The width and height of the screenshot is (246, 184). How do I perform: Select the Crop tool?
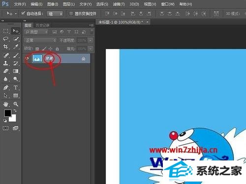coord(6,47)
